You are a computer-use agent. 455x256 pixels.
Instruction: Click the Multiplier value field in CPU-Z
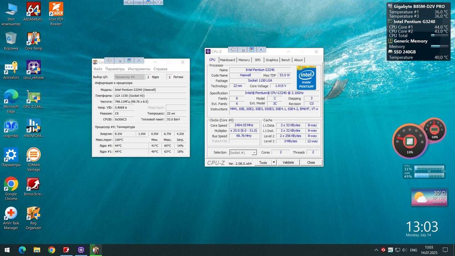pyautogui.click(x=244, y=131)
